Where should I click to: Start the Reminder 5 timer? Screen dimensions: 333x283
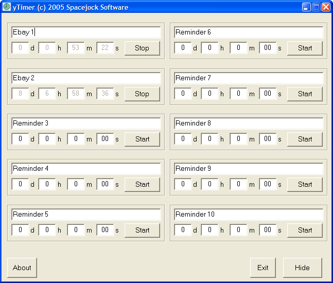[x=142, y=230]
